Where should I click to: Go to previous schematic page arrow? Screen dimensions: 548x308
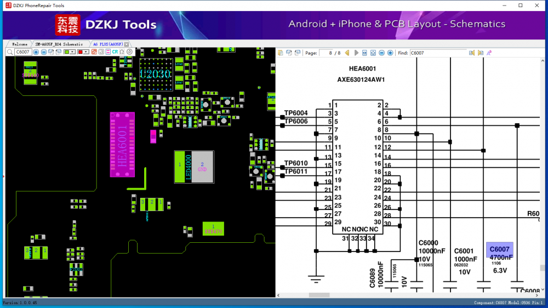pyautogui.click(x=347, y=53)
